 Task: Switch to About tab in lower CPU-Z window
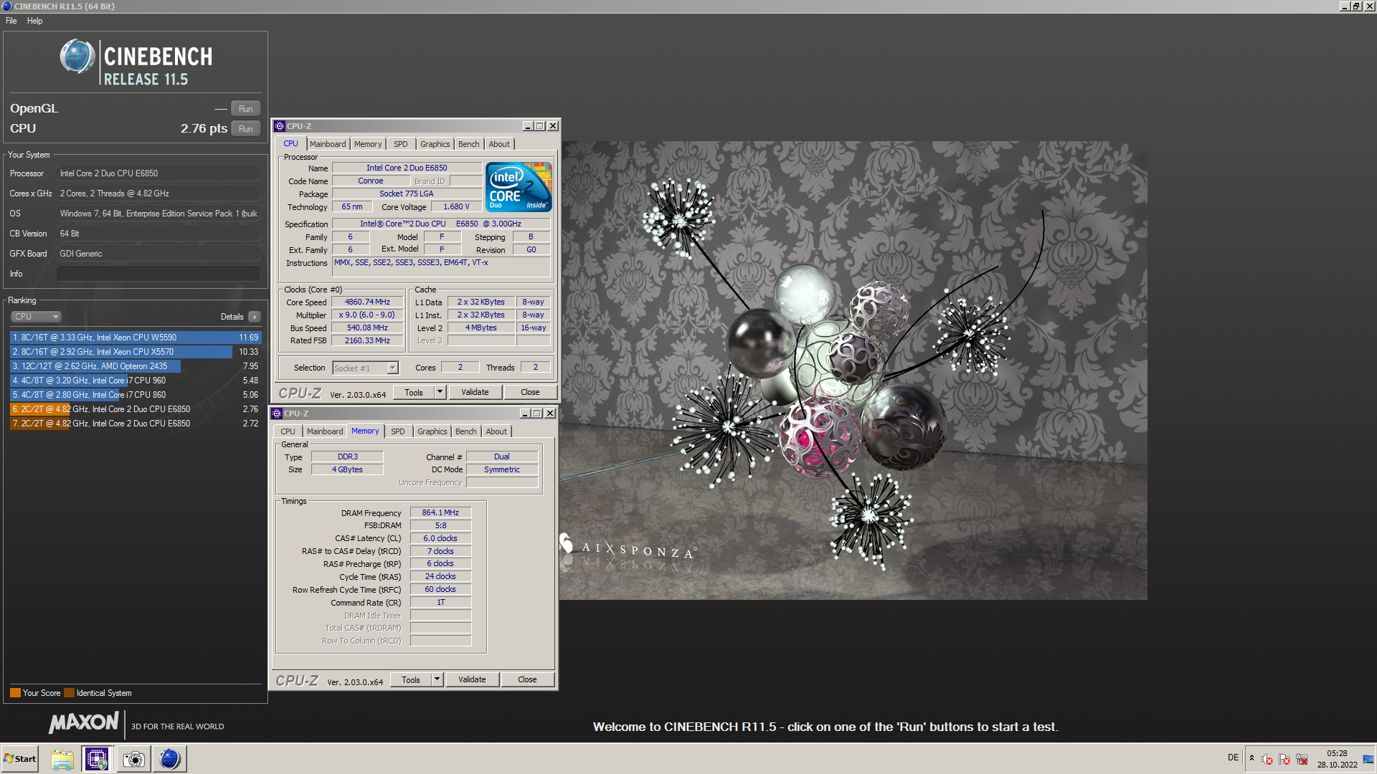click(x=496, y=431)
